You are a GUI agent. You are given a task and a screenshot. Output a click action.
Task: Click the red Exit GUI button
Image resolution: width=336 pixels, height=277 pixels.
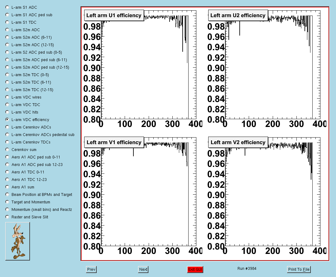[x=195, y=269]
